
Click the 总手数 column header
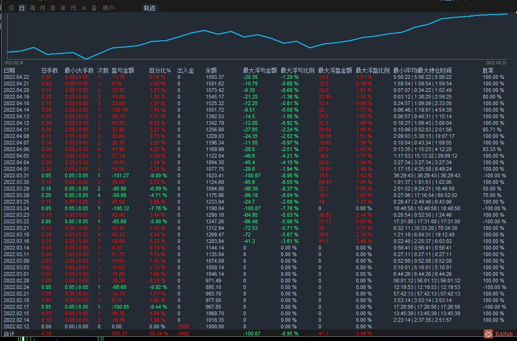click(x=49, y=70)
